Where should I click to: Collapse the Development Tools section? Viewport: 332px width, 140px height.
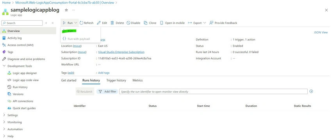point(4,66)
